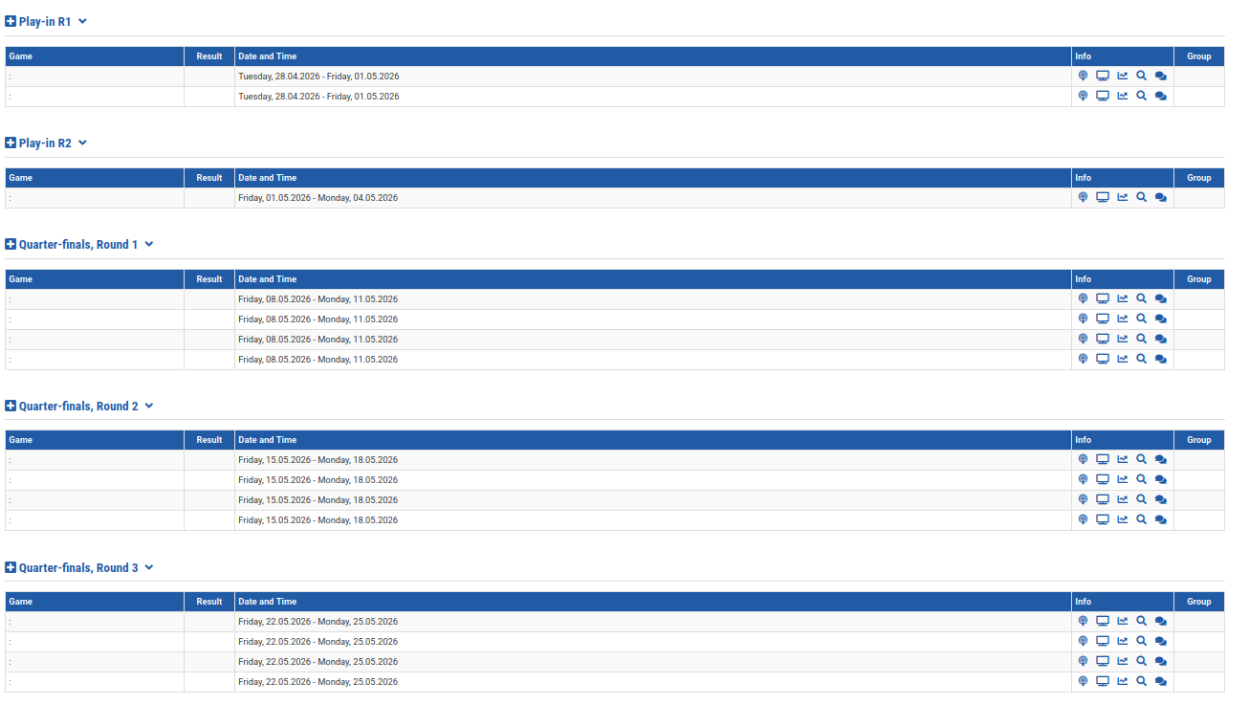Toggle plus icon beside Quarter-finals, Round 1 heading
The height and width of the screenshot is (705, 1249).
11,245
